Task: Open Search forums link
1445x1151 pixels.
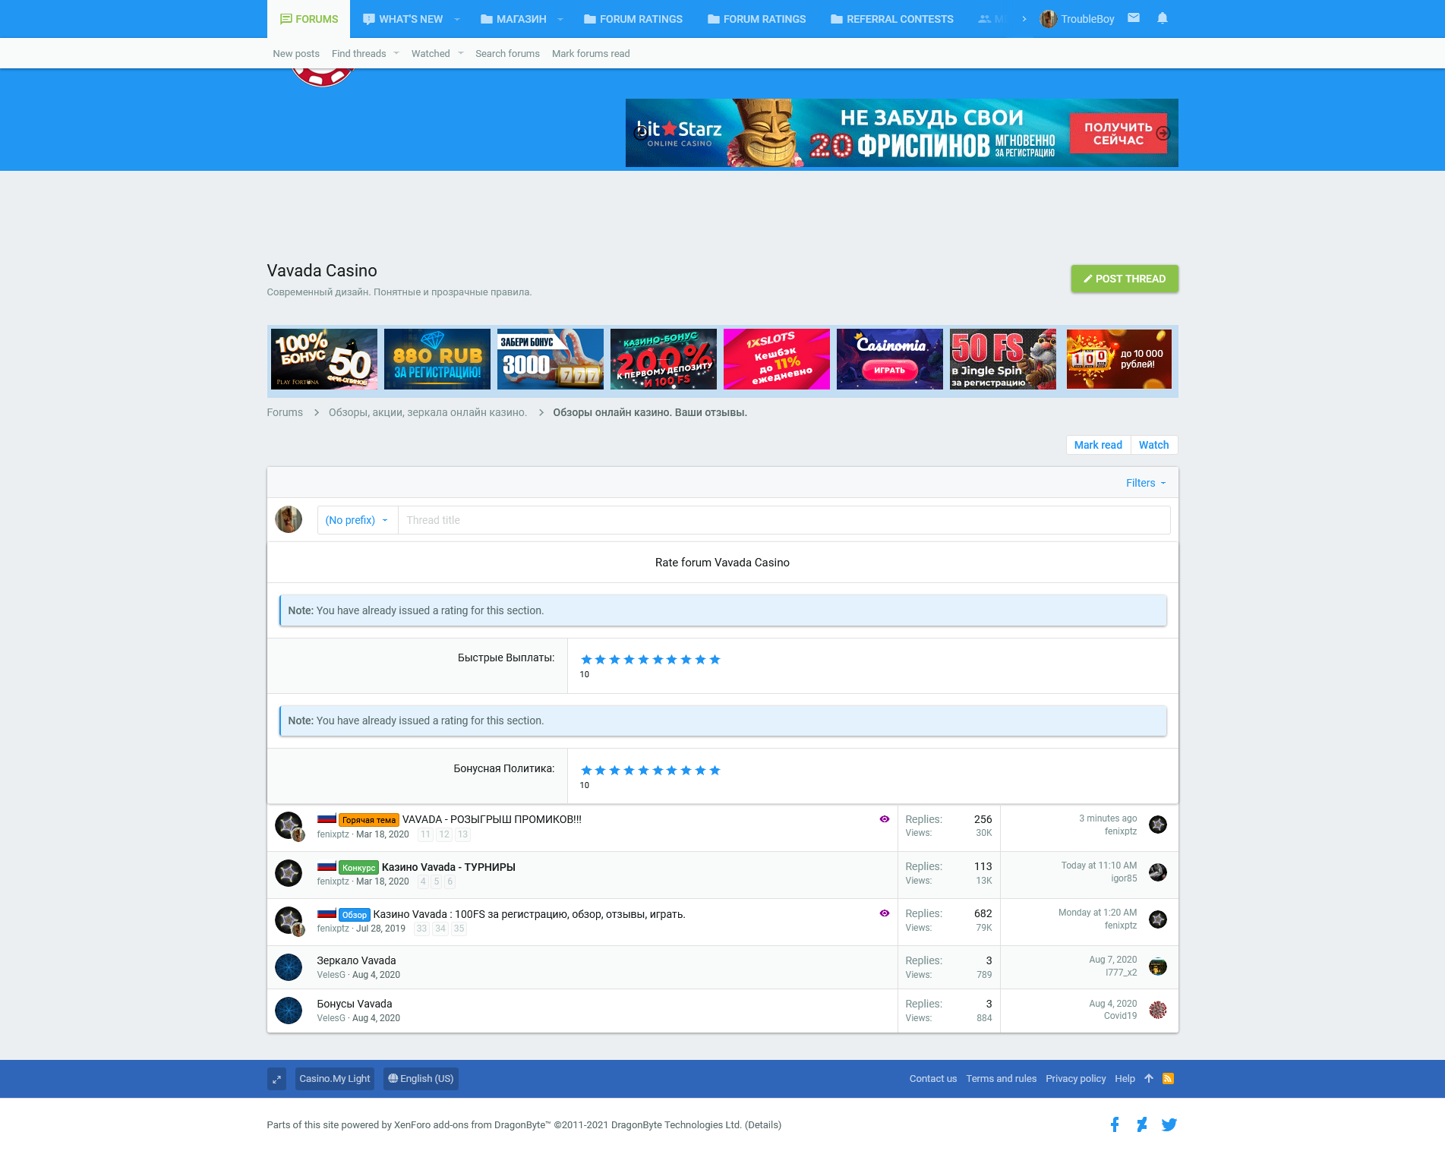Action: coord(507,53)
